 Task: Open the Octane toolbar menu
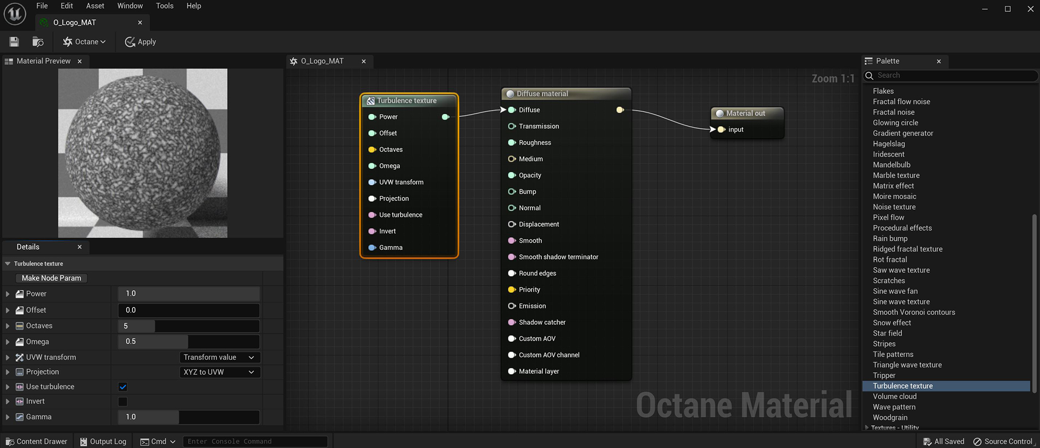pyautogui.click(x=84, y=42)
